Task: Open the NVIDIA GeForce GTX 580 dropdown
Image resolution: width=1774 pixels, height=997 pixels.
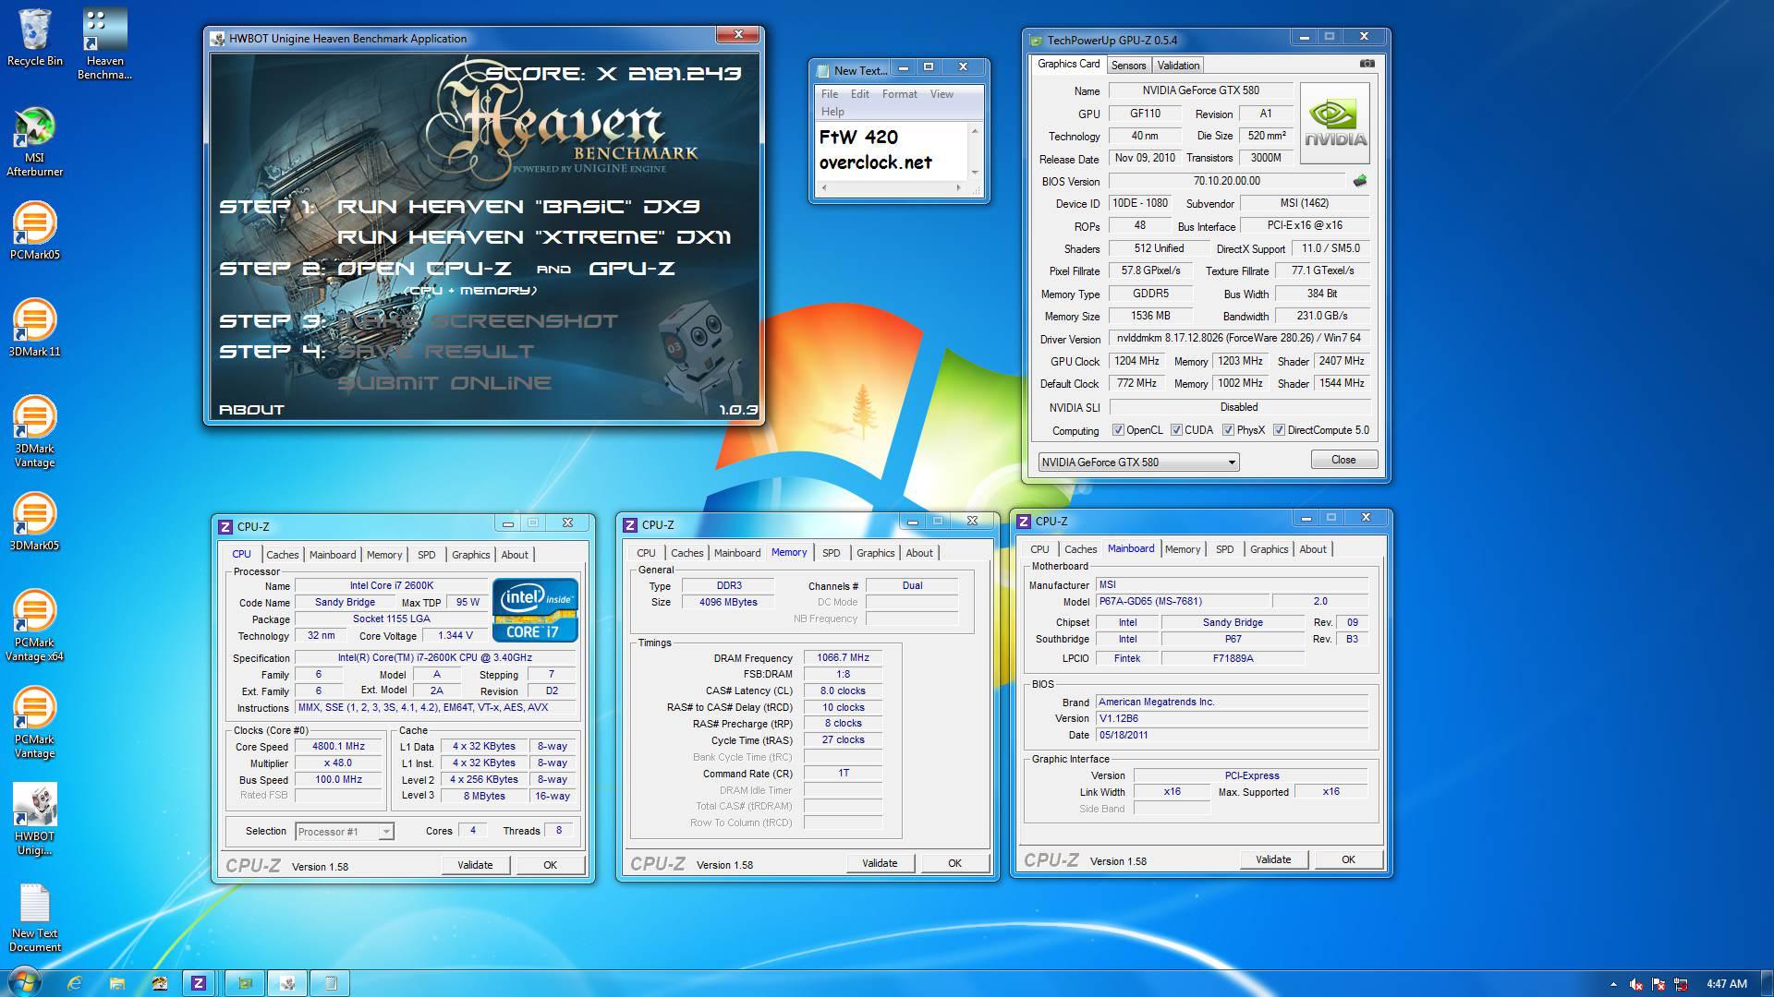Action: coord(1138,462)
